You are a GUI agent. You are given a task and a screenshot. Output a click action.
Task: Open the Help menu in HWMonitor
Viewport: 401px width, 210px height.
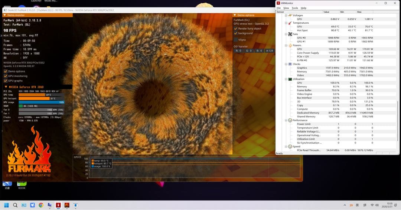pyautogui.click(x=303, y=8)
